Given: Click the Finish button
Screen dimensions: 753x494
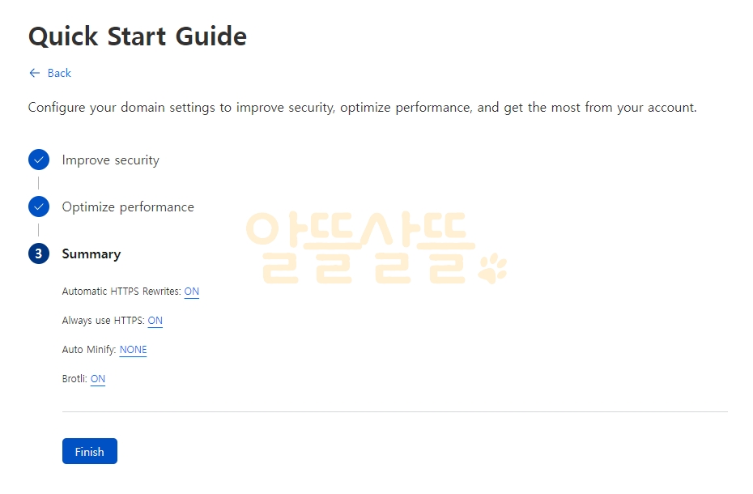Looking at the screenshot, I should pos(90,451).
